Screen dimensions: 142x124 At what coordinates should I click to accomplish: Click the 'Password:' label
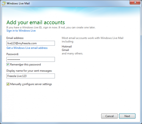click(x=13, y=54)
